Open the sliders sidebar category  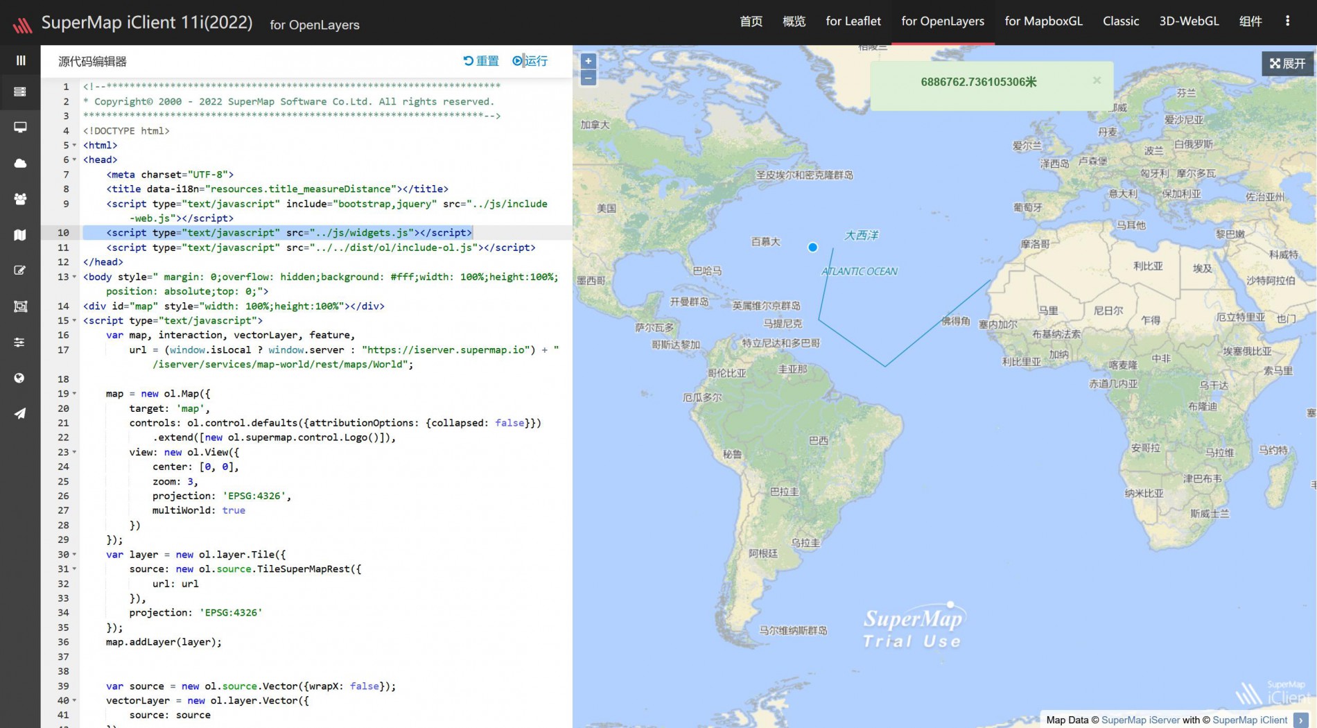coord(20,342)
